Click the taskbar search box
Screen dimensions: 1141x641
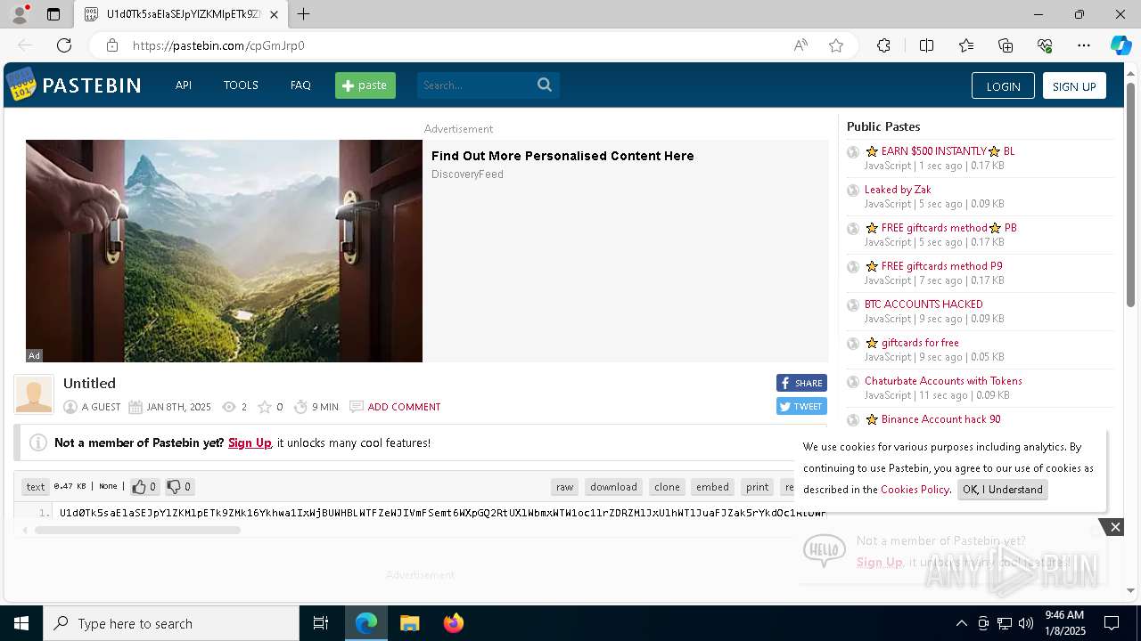171,623
